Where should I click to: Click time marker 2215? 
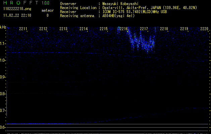104,28
